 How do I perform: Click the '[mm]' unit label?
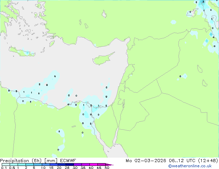pos(51,161)
